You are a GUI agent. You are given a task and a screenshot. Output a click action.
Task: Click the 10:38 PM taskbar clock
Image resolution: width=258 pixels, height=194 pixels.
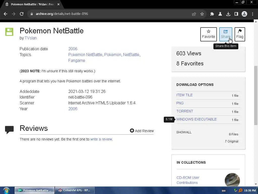coord(250,190)
